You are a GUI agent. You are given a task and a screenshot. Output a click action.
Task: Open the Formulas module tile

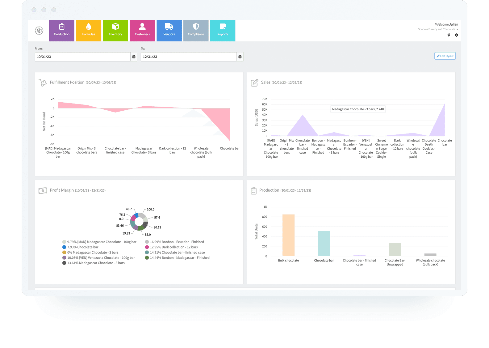[89, 31]
